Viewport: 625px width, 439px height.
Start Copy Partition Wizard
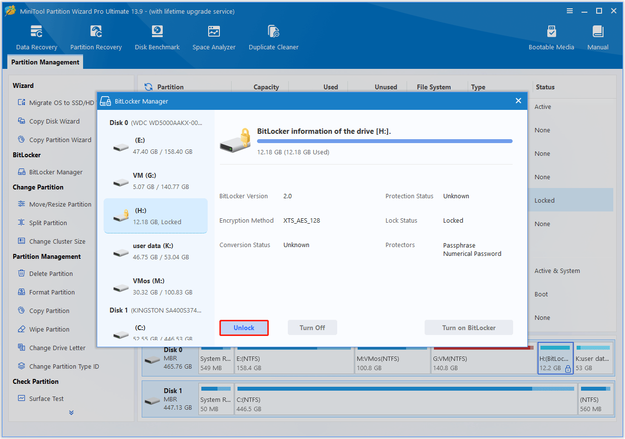54,140
